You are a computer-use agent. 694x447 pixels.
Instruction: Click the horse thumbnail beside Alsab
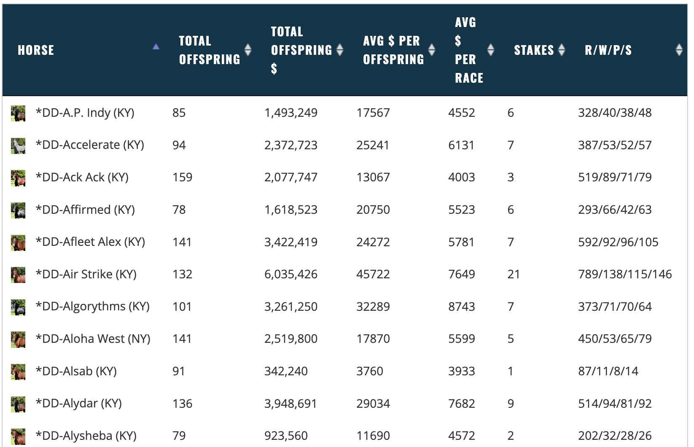tap(18, 372)
